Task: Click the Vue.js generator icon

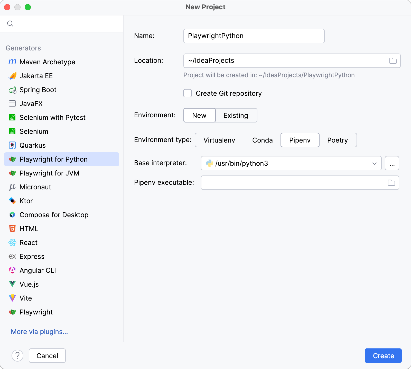Action: (x=12, y=284)
